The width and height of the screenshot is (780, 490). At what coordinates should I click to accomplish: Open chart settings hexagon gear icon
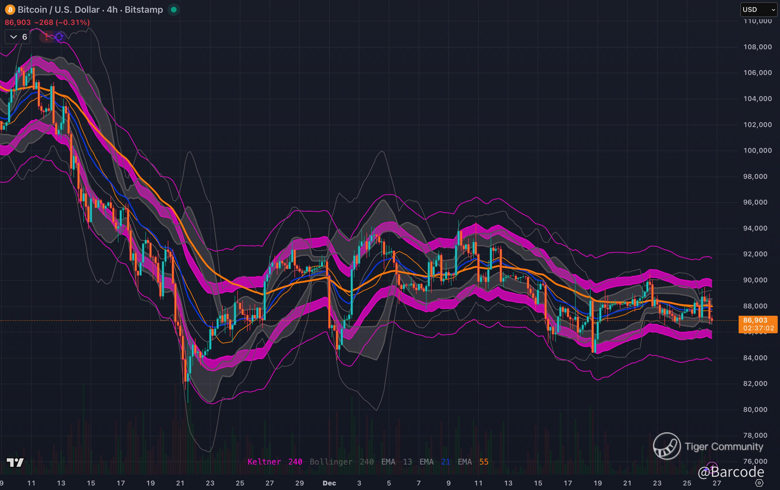click(759, 483)
